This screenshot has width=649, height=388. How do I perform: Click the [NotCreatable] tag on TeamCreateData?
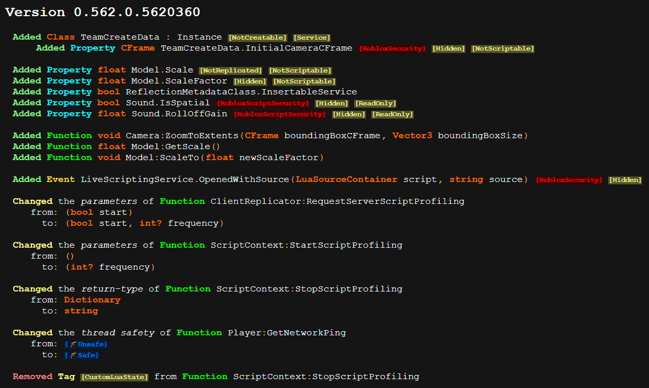257,37
